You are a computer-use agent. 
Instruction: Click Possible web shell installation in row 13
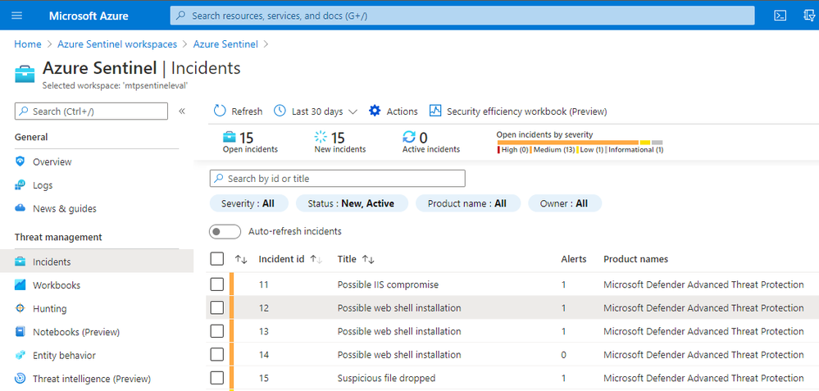(x=399, y=331)
